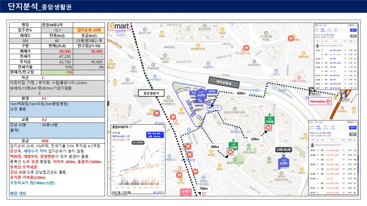Click the emart logo on the map

tap(120, 27)
